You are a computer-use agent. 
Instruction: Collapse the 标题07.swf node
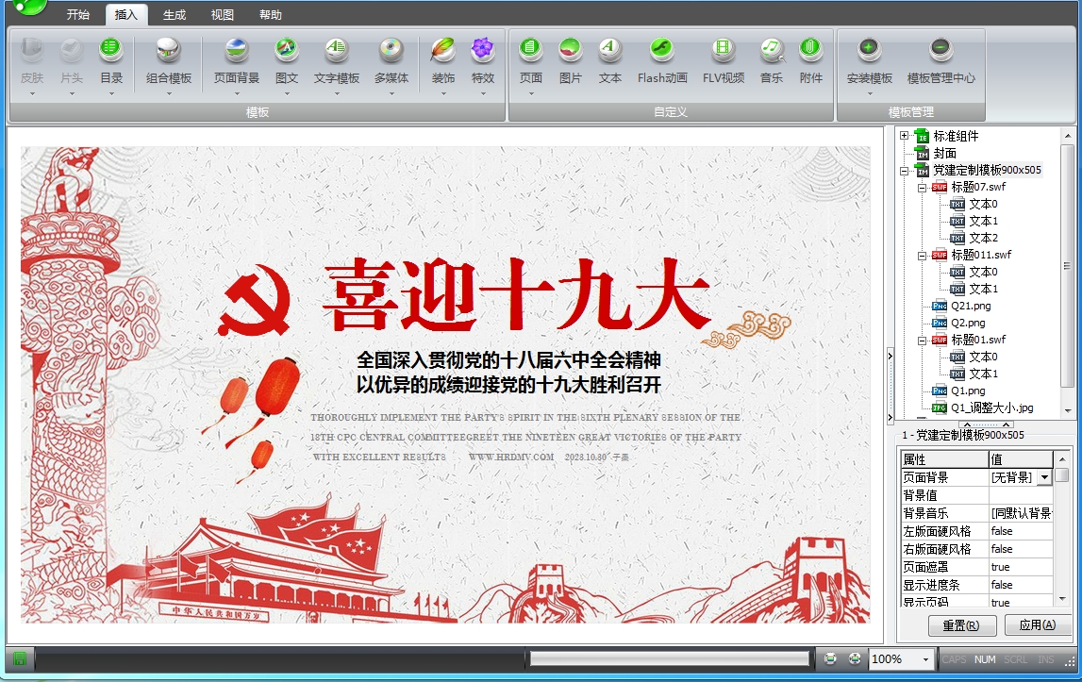pyautogui.click(x=922, y=188)
